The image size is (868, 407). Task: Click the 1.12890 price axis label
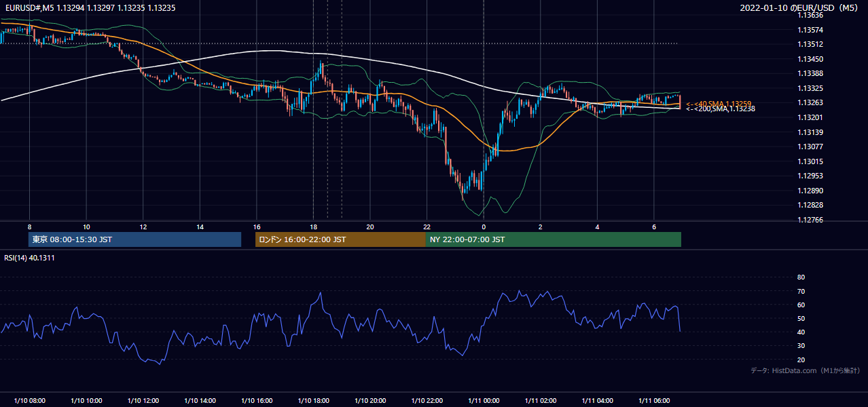point(810,191)
